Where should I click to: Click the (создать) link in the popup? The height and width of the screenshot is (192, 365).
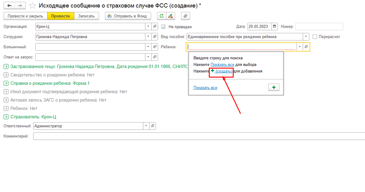pyautogui.click(x=223, y=71)
